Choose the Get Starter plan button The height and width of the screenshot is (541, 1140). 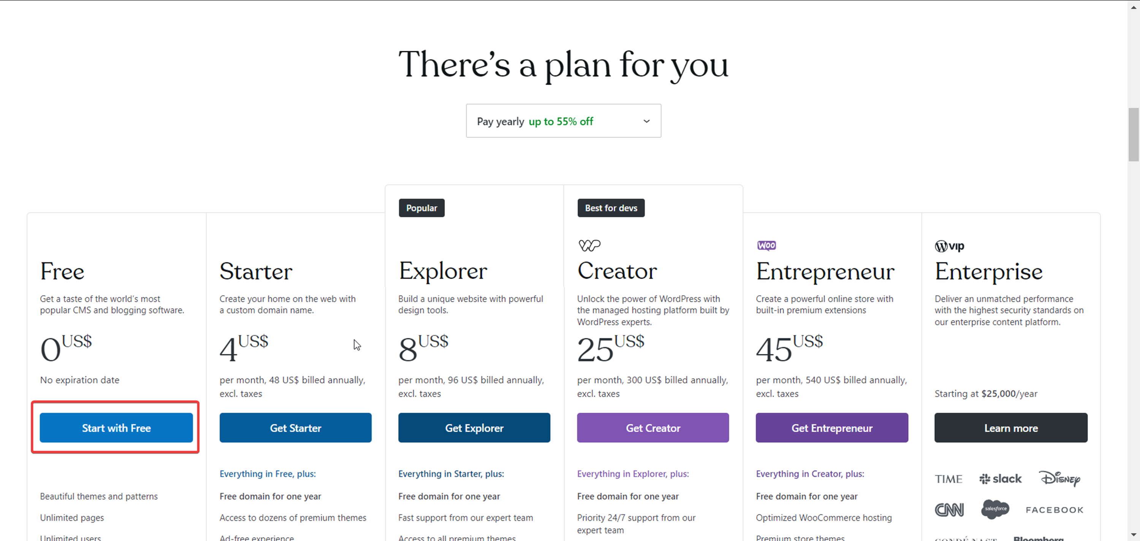coord(296,428)
